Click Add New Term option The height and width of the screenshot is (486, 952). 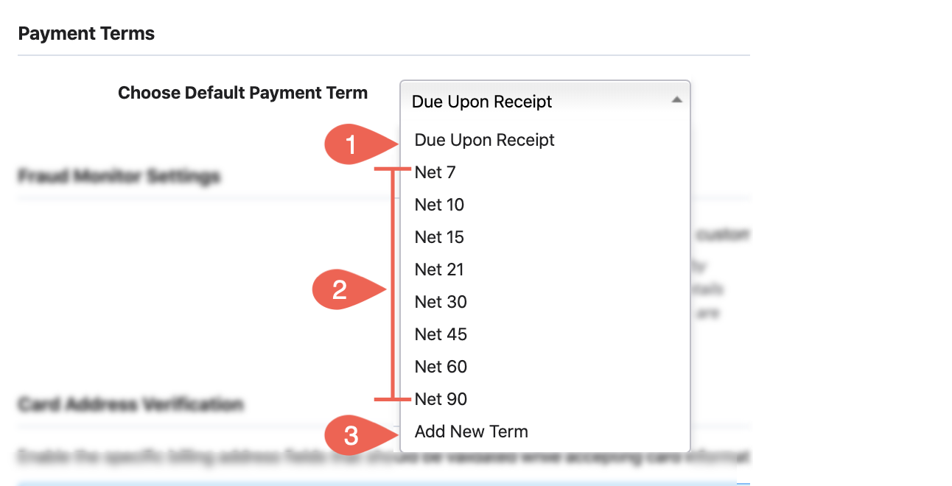tap(545, 432)
